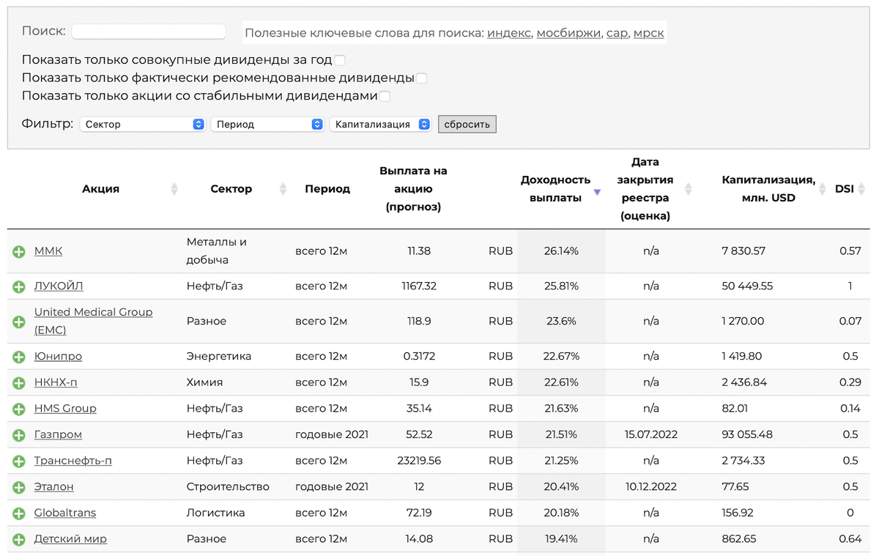Click the plus icon beside Юнипро
This screenshot has width=879, height=556.
tap(19, 357)
